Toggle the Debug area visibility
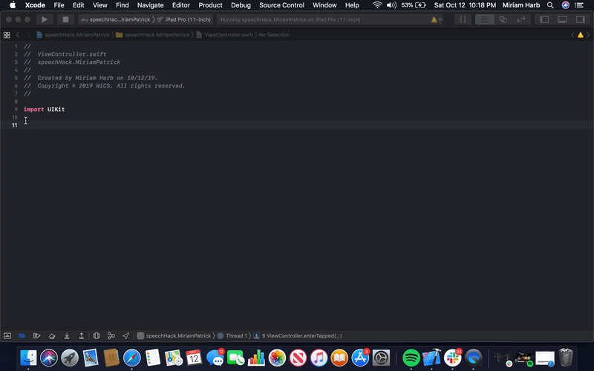Viewport: 594px width, 371px height. (x=562, y=19)
